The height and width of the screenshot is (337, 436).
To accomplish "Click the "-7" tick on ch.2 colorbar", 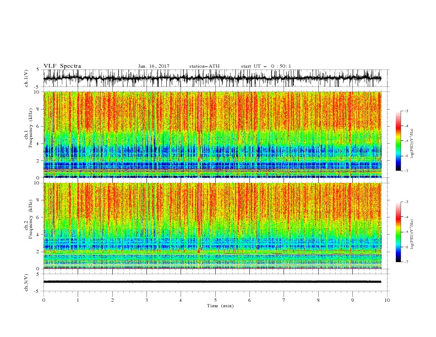I will [x=406, y=262].
